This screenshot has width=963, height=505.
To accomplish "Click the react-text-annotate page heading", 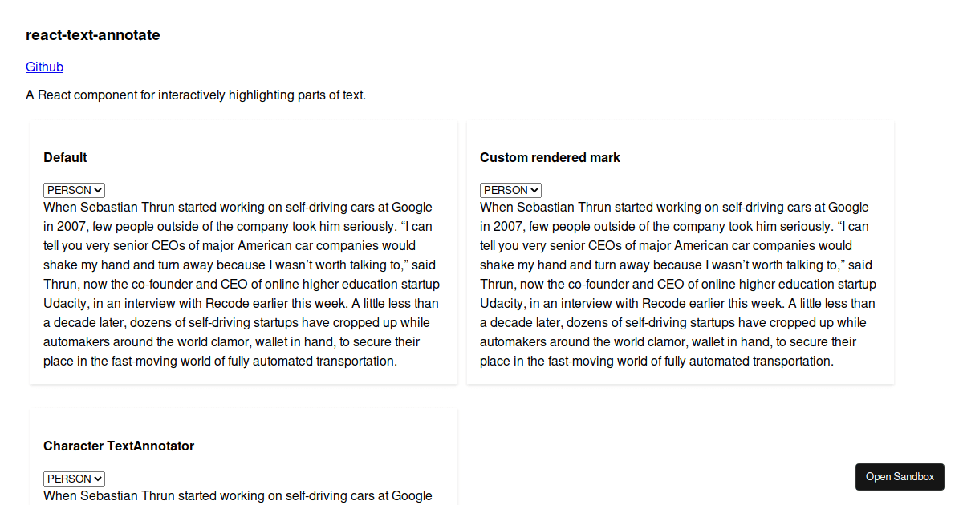I will [x=93, y=35].
